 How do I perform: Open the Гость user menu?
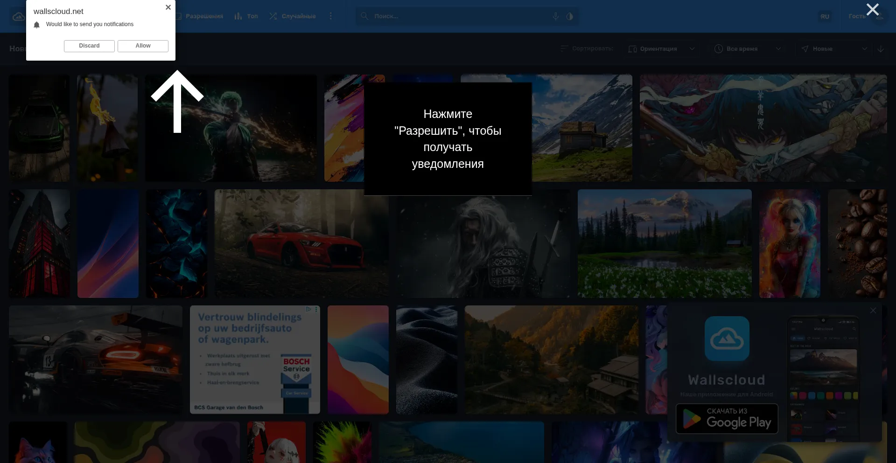pyautogui.click(x=866, y=16)
